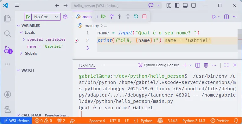This screenshot has height=124, width=242.
Task: Open problems via errors and warnings count
Action: pyautogui.click(x=43, y=121)
